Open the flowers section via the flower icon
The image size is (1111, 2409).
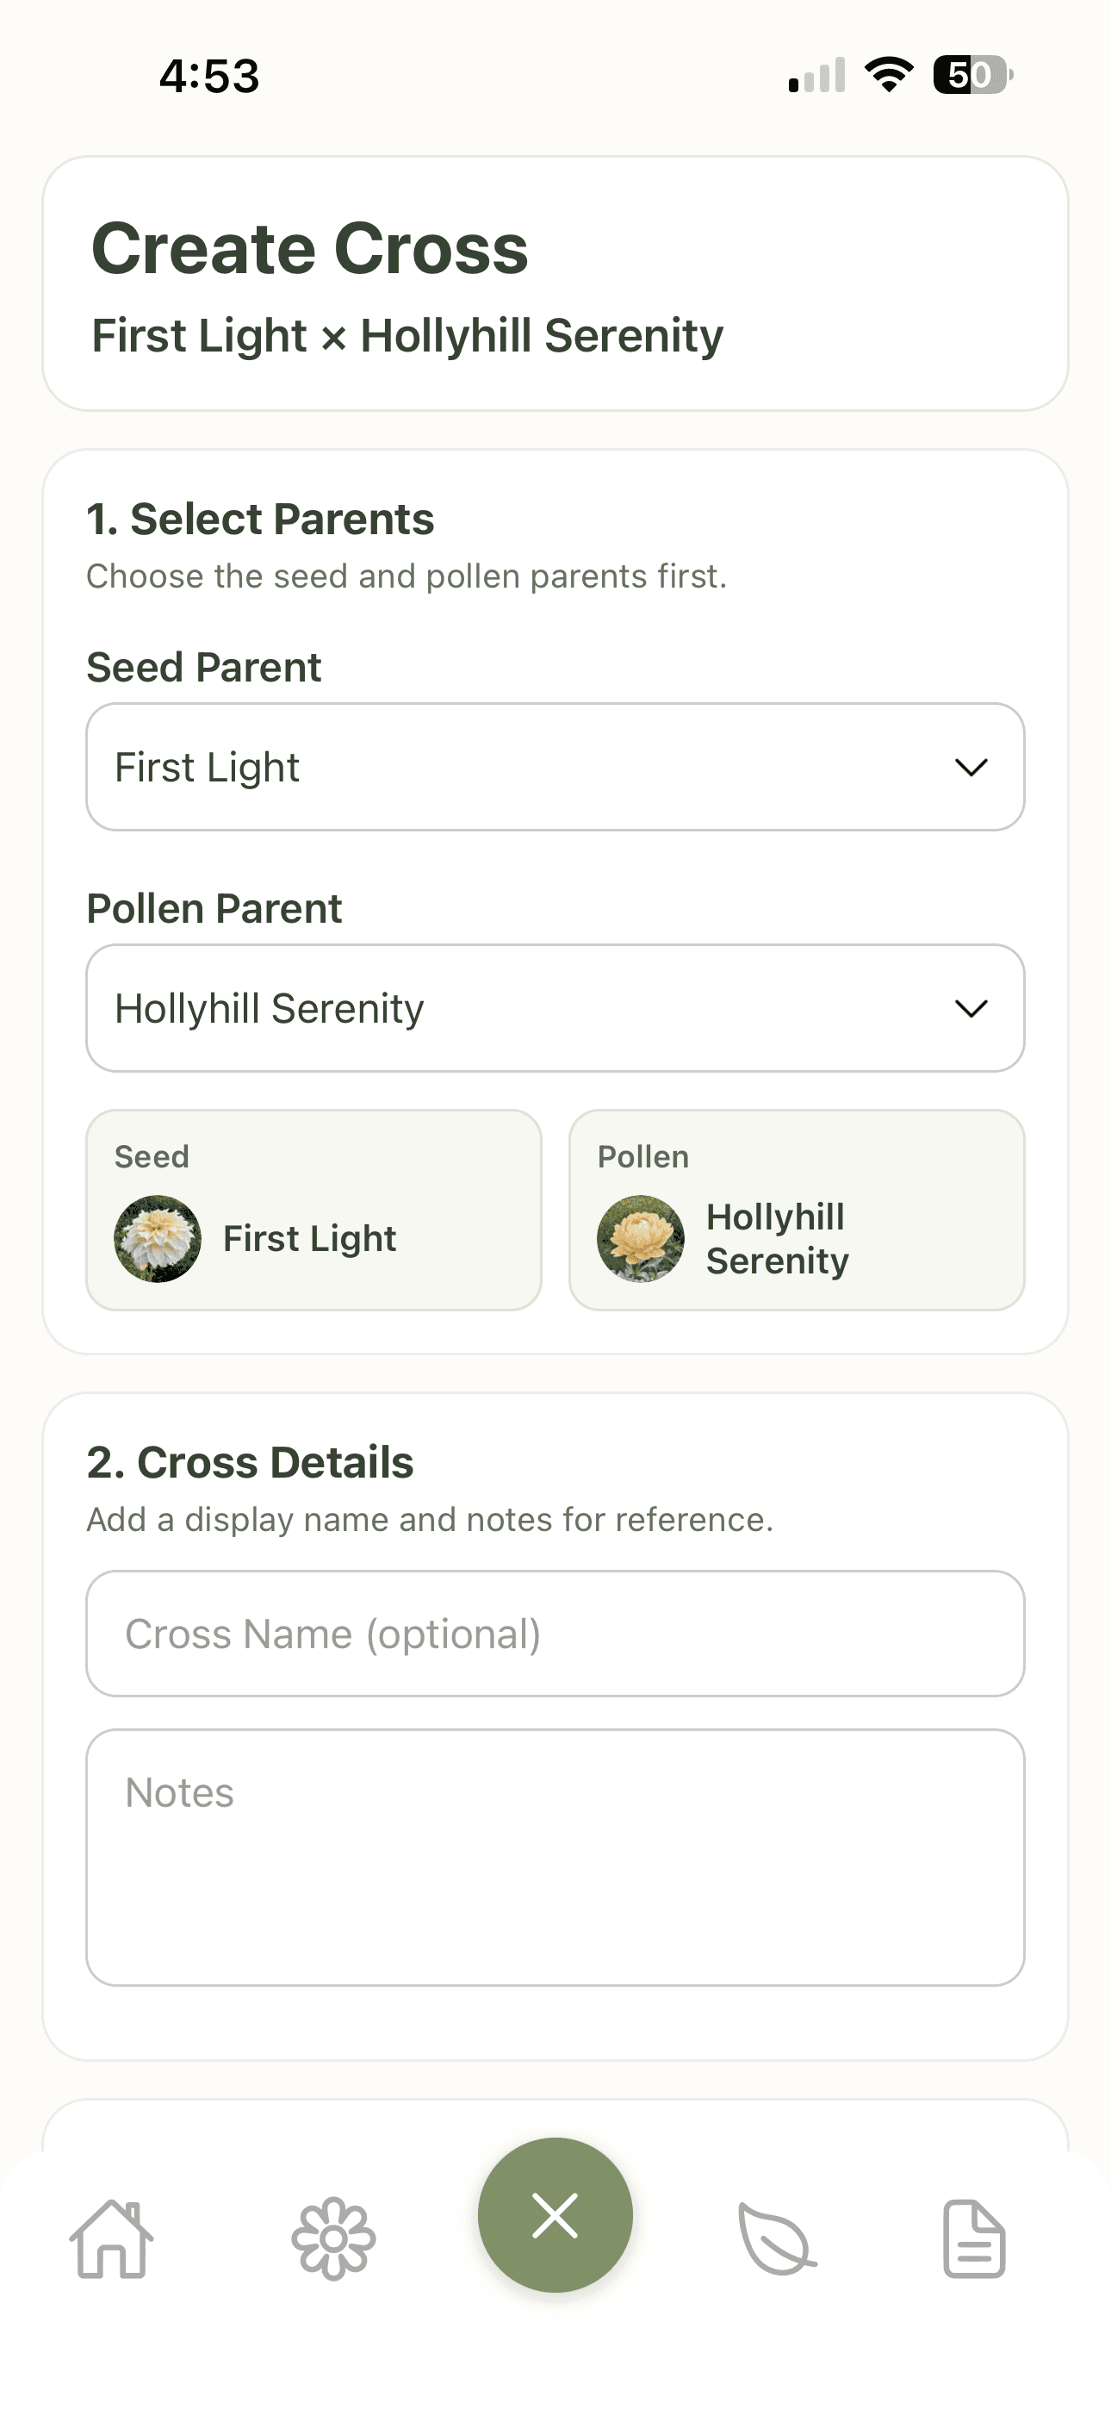click(x=333, y=2240)
